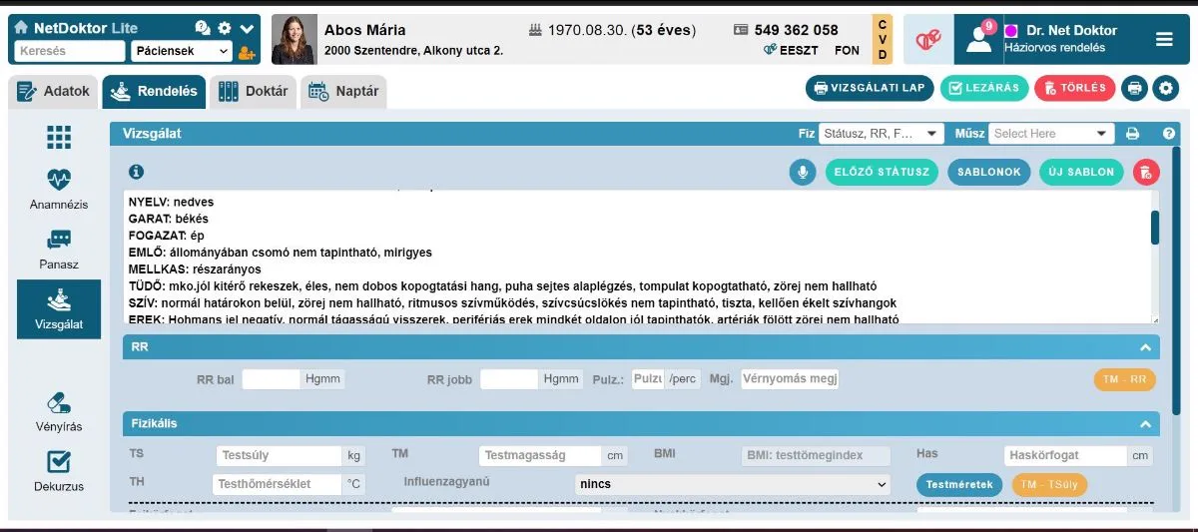Image resolution: width=1198 pixels, height=532 pixels.
Task: Switch to the Doktár tab
Action: 254,92
